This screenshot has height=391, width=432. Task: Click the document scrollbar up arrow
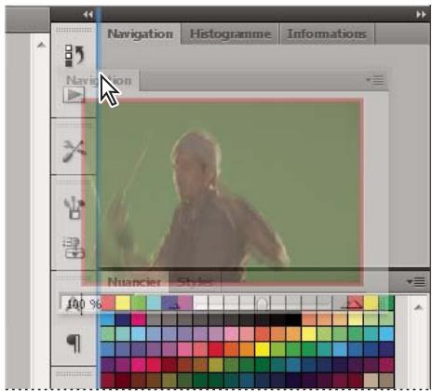(x=41, y=46)
